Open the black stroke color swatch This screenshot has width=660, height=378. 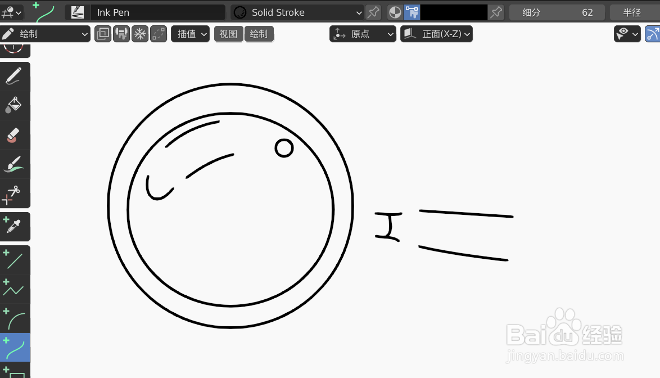[454, 12]
